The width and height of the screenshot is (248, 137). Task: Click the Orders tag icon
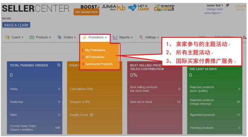click(x=59, y=37)
